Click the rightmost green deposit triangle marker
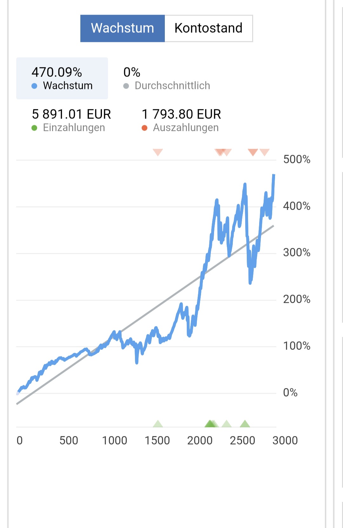The width and height of the screenshot is (343, 528). (245, 423)
